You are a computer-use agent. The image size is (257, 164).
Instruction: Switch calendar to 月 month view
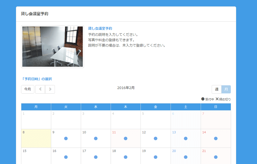226,89
